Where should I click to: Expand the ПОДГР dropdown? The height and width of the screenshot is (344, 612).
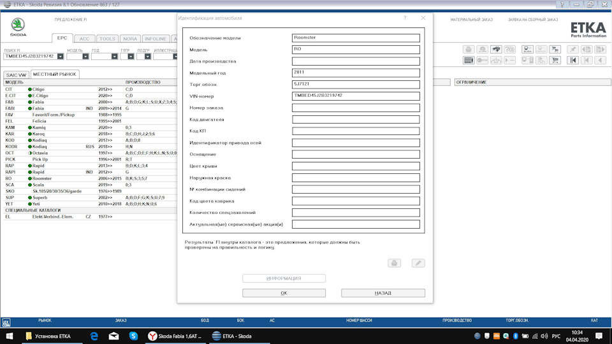coord(147,57)
